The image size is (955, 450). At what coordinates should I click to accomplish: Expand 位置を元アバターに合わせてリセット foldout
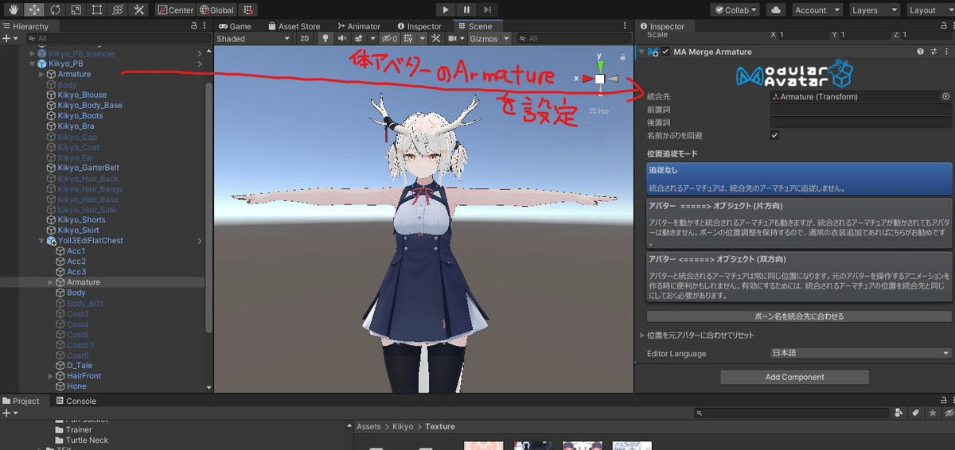[x=643, y=335]
